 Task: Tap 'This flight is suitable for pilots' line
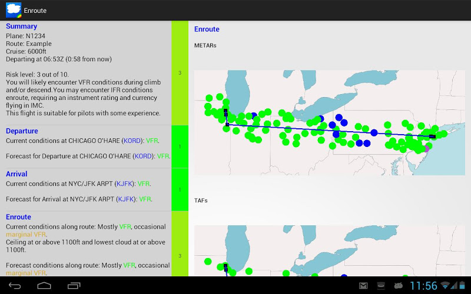[x=83, y=113]
